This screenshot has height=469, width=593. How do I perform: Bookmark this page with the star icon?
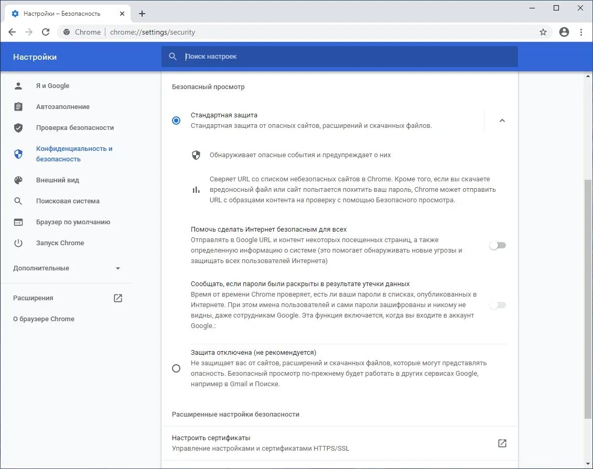pyautogui.click(x=543, y=32)
